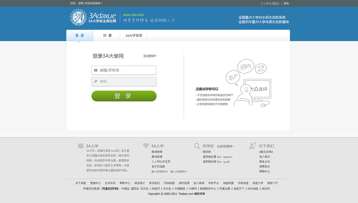Open the 关于淘宝 footer link
The height and width of the screenshot is (203, 358).
pyautogui.click(x=81, y=183)
